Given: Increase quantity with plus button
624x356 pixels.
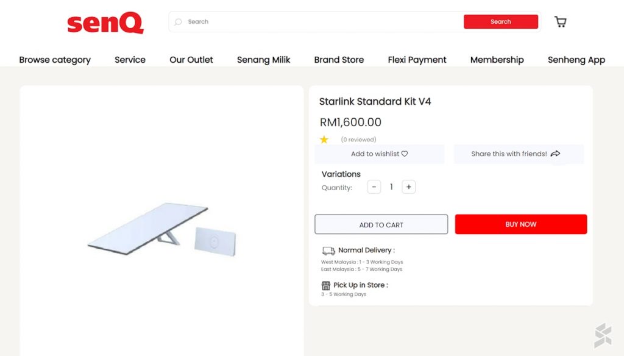Looking at the screenshot, I should coord(409,187).
